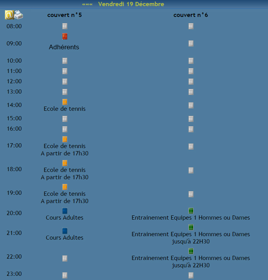Click the Vendredi 19 Décembre date title

[131, 4]
